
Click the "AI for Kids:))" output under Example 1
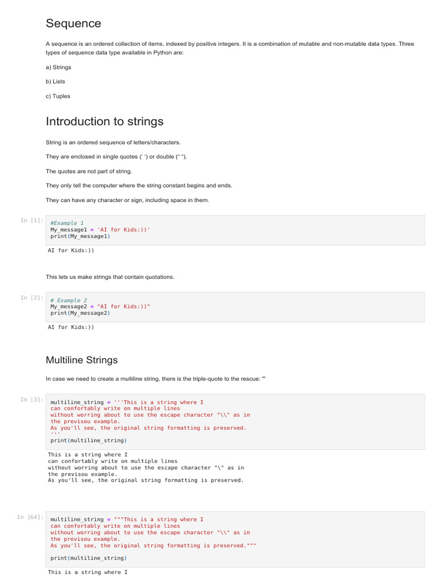point(71,251)
